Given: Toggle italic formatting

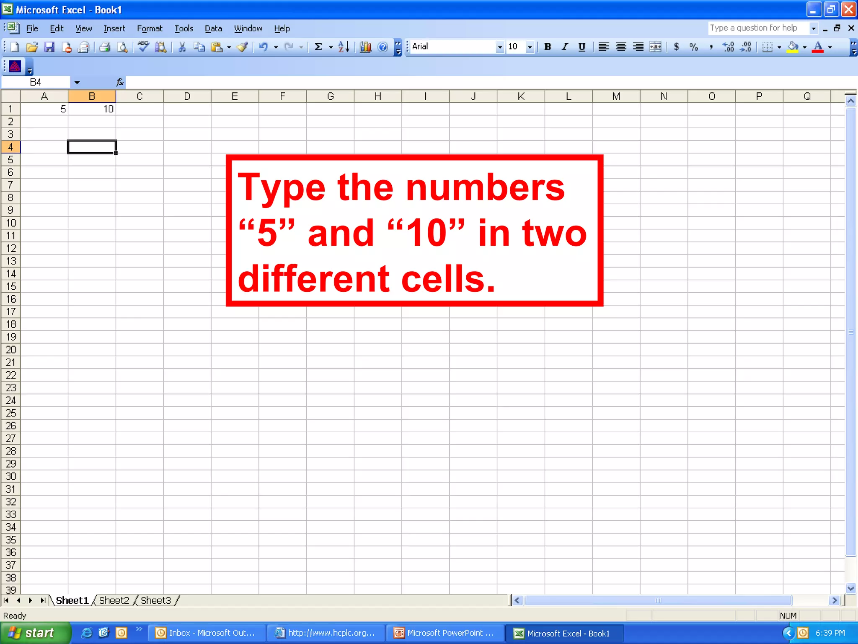Looking at the screenshot, I should pyautogui.click(x=565, y=47).
